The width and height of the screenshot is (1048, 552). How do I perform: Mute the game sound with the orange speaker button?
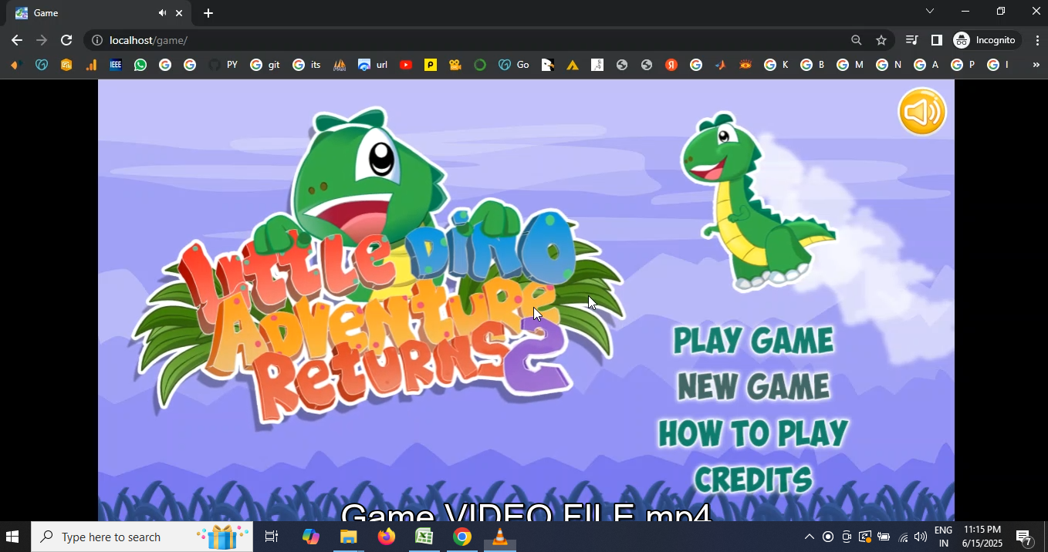pos(921,112)
